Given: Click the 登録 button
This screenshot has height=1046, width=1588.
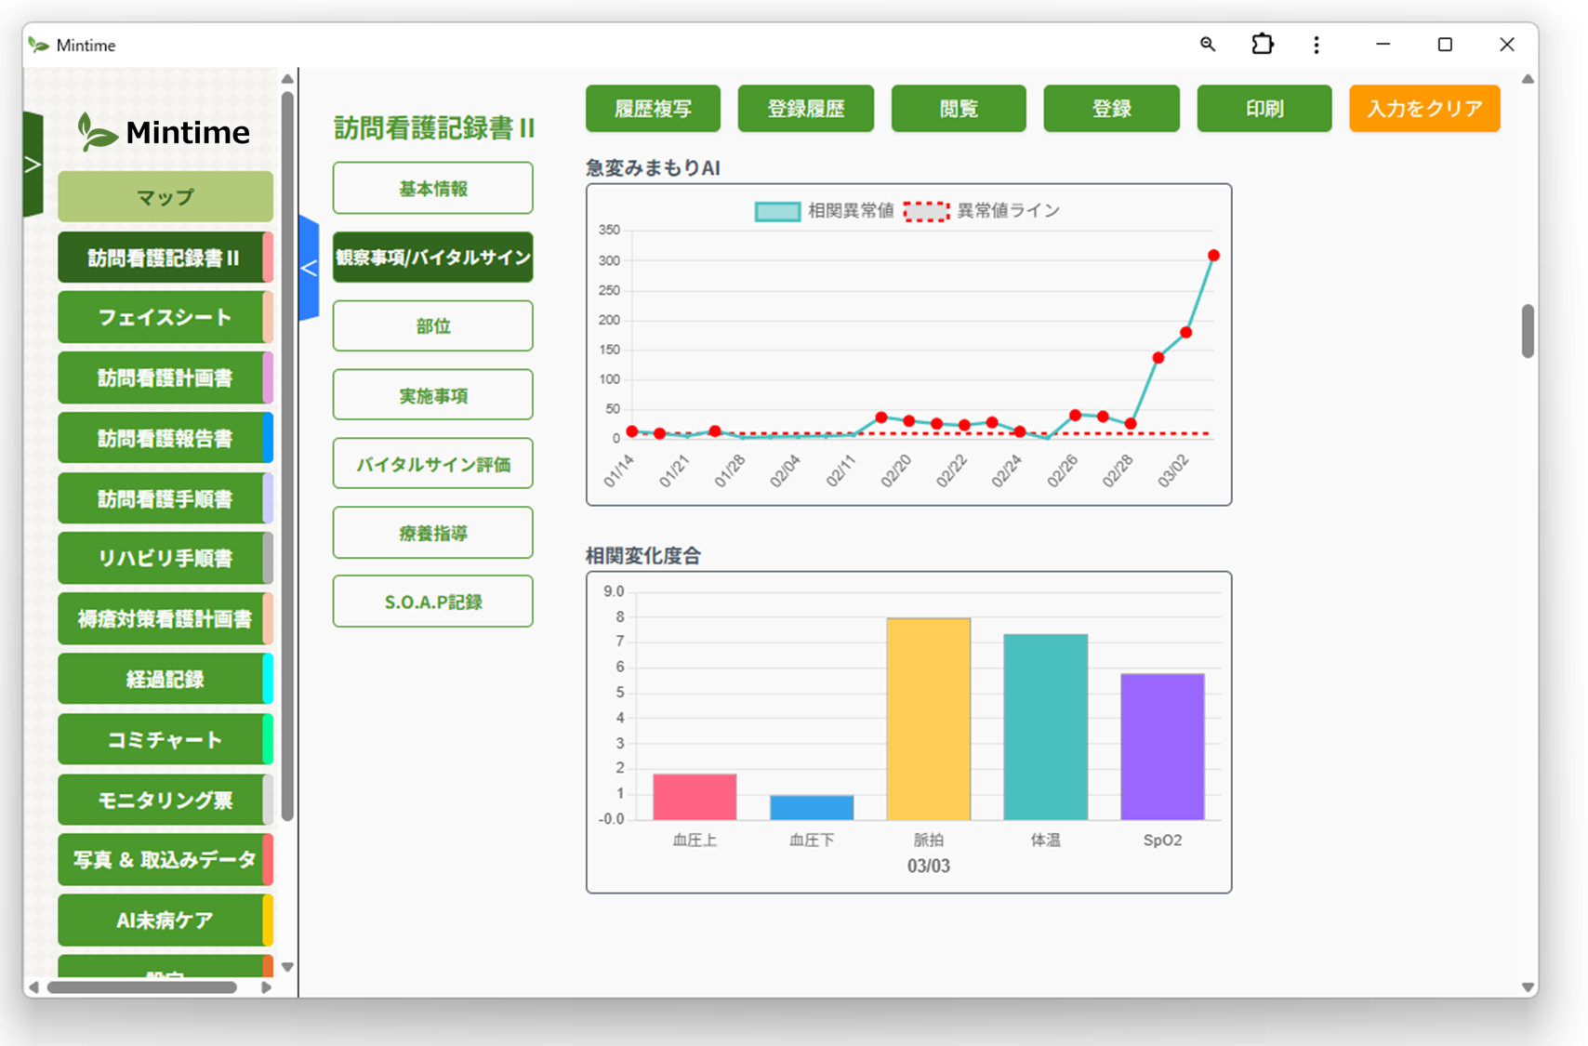Looking at the screenshot, I should [1111, 109].
